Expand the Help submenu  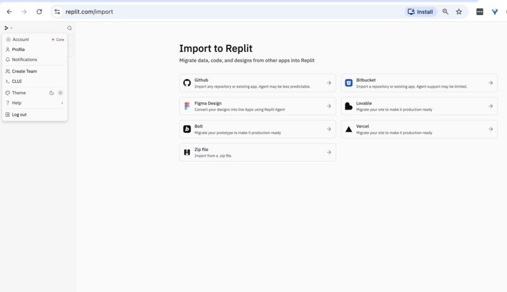(x=35, y=103)
